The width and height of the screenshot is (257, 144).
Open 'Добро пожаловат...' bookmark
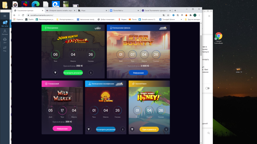click(x=107, y=19)
